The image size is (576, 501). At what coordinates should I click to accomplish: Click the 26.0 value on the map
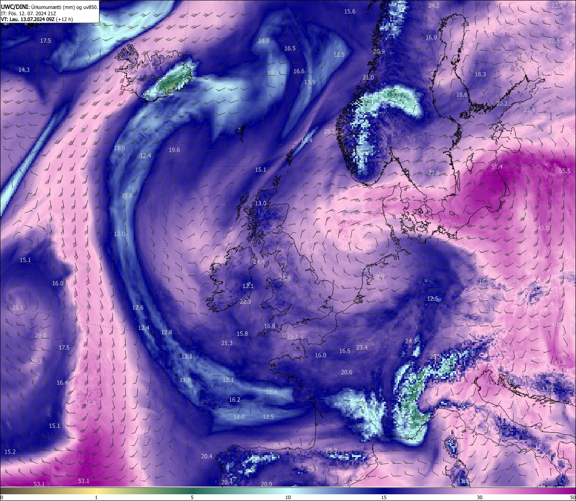point(40,335)
